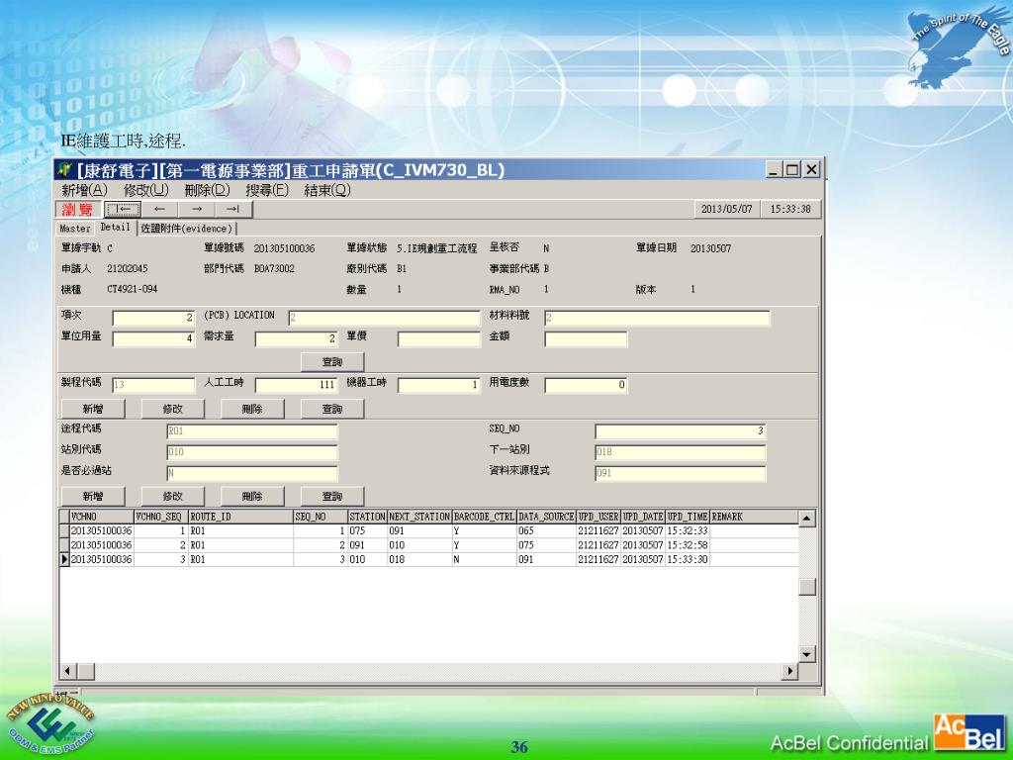The width and height of the screenshot is (1013, 760).
Task: Open the 佐證附件(evidence) tab
Action: tap(187, 229)
